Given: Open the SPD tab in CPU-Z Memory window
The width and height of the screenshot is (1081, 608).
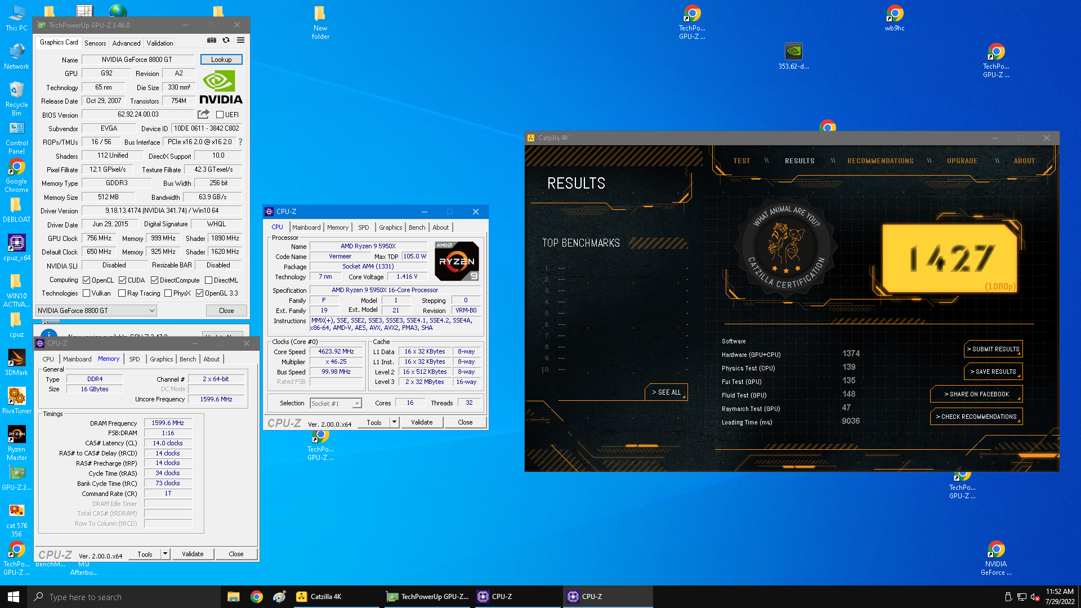Looking at the screenshot, I should point(135,359).
